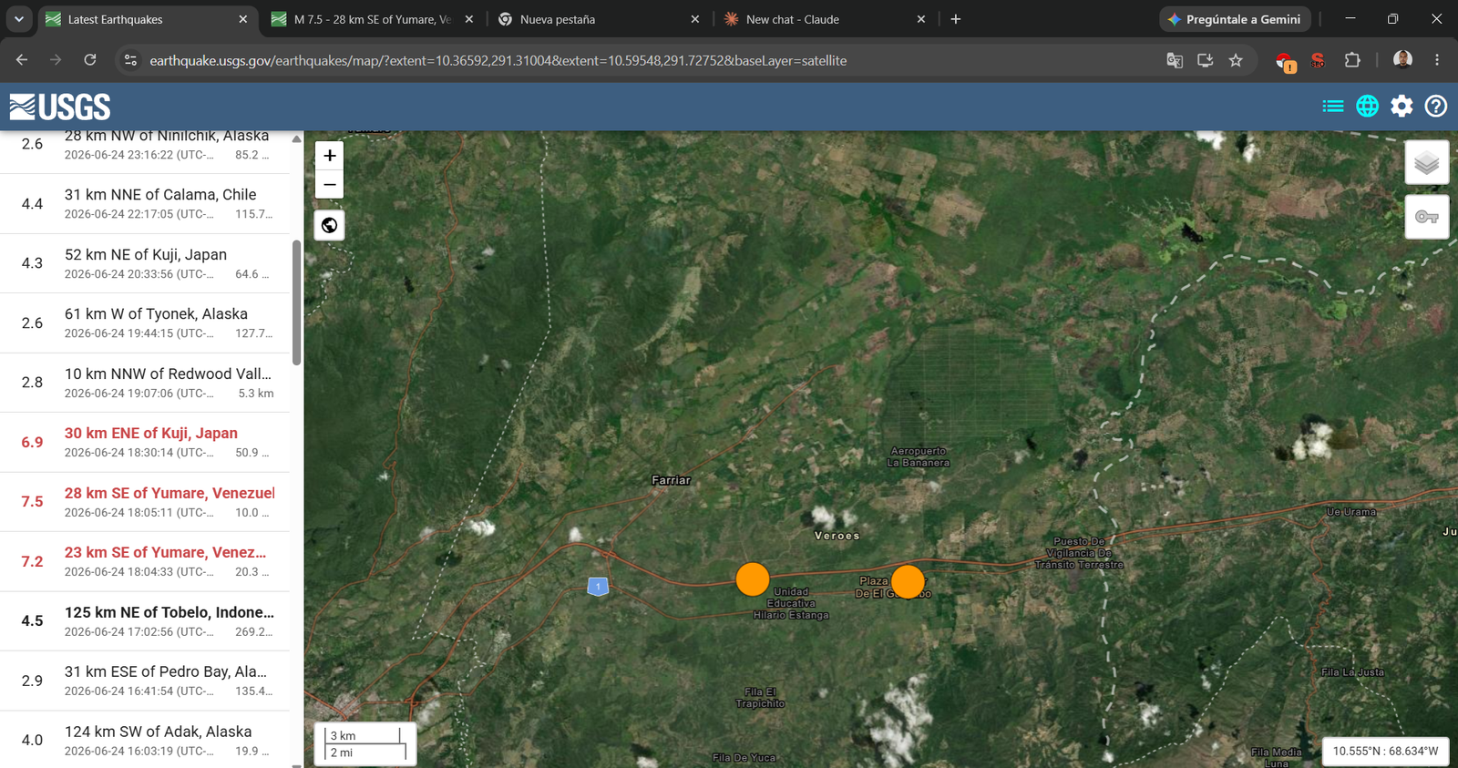Image resolution: width=1458 pixels, height=768 pixels.
Task: Click the earthquake list scrollbar thumb
Action: [x=296, y=302]
